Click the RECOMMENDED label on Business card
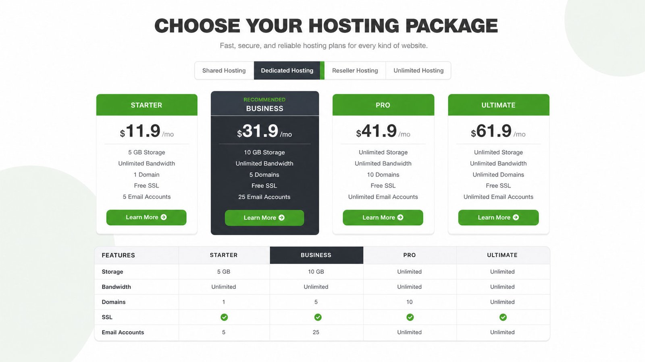Screen dimensions: 645x362 pos(264,99)
